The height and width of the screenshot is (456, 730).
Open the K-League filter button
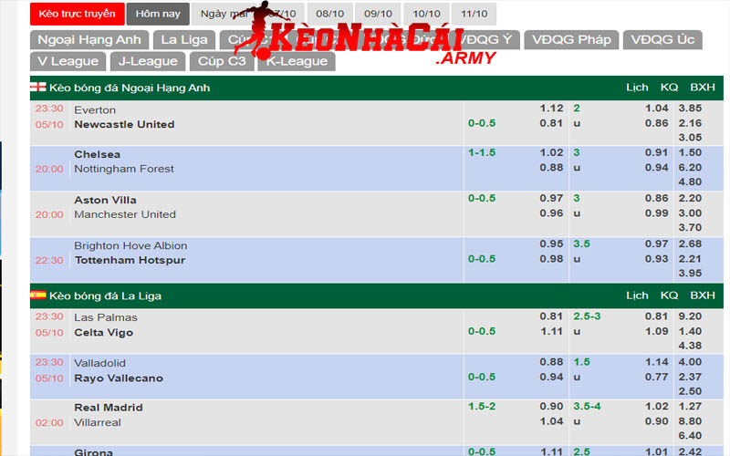[297, 61]
